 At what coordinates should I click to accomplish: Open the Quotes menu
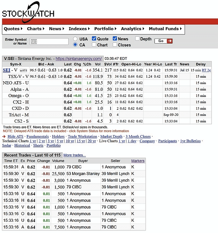pos(13,29)
